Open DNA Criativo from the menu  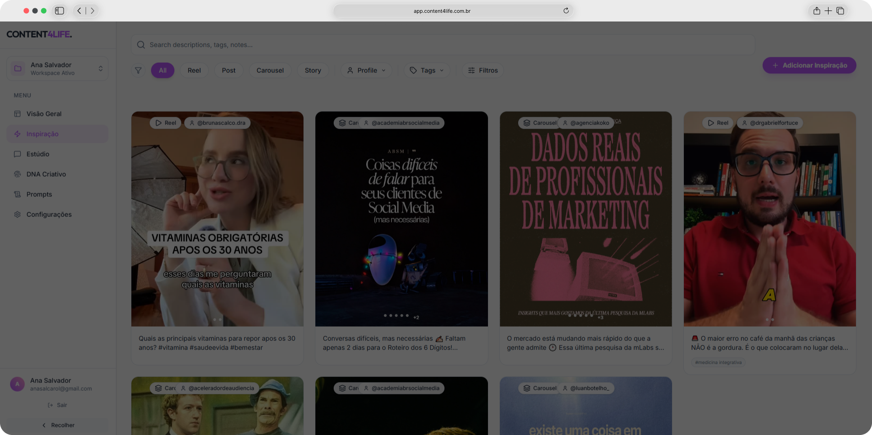tap(58, 174)
